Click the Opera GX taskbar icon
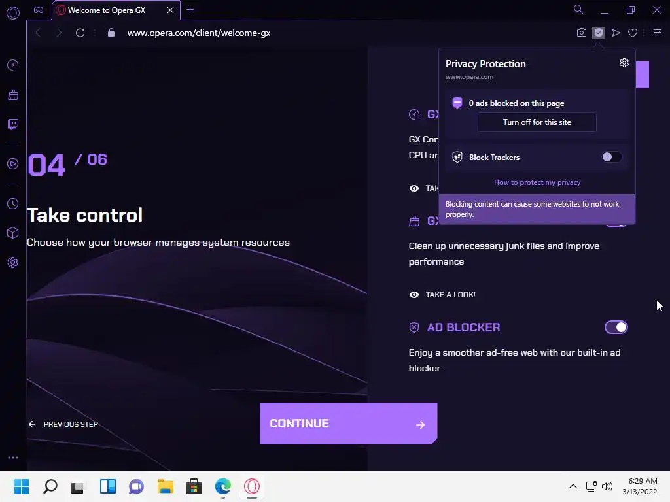Screen dimensions: 670x502 (x=252, y=486)
